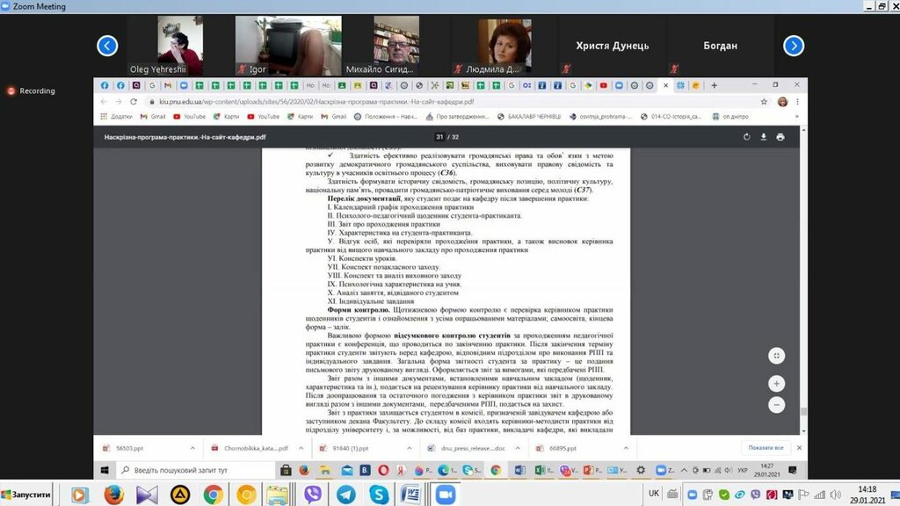
Task: Zoom out of the PDF document
Action: (x=776, y=405)
